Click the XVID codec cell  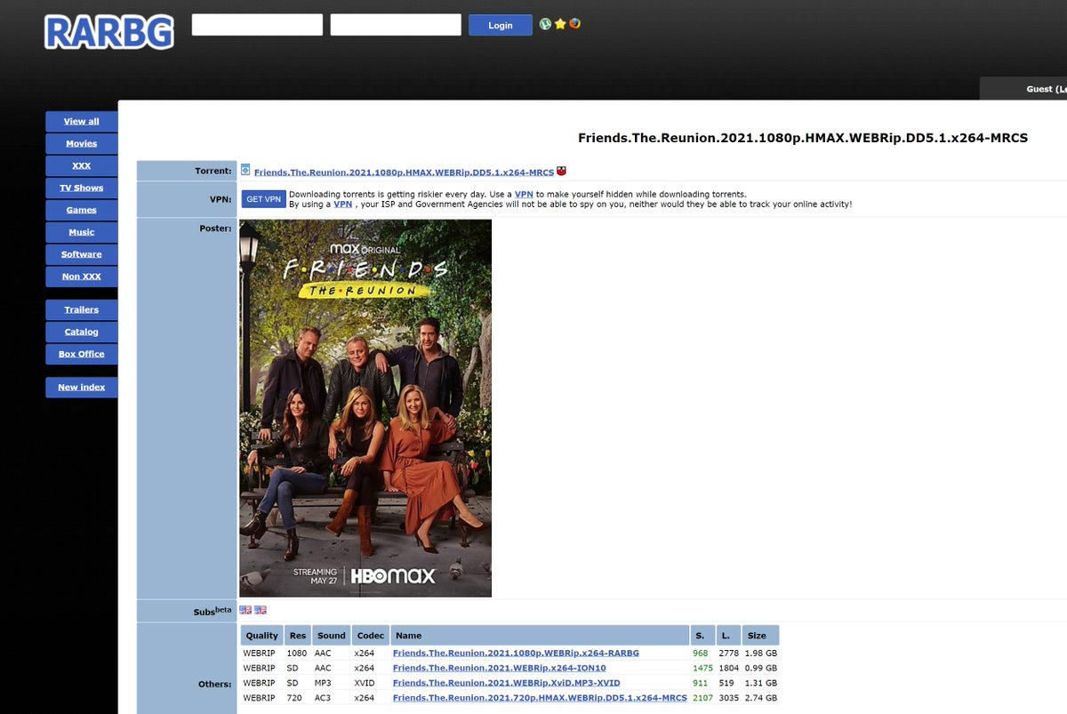click(x=365, y=683)
